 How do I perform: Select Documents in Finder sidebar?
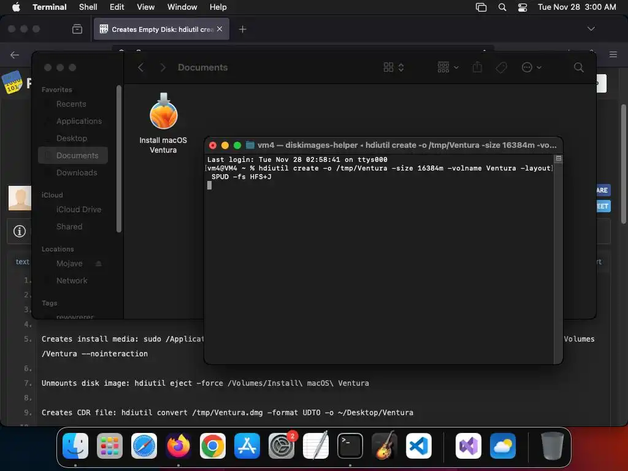[74, 155]
